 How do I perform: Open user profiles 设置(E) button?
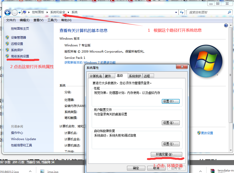click(171, 123)
